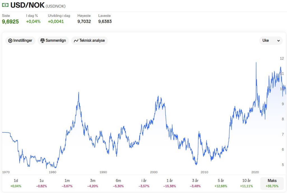Click the balance scale icon in Sammenlign
The image size is (287, 193).
coord(43,41)
